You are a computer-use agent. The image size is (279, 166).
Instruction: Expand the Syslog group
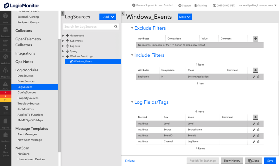[x=63, y=51]
